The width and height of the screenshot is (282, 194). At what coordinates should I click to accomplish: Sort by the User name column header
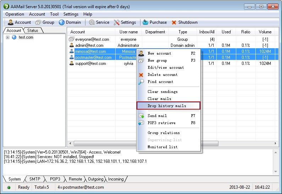click(129, 32)
